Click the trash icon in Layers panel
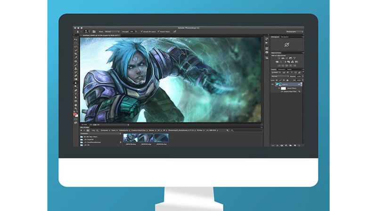Image resolution: width=377 pixels, height=211 pixels. (x=299, y=145)
